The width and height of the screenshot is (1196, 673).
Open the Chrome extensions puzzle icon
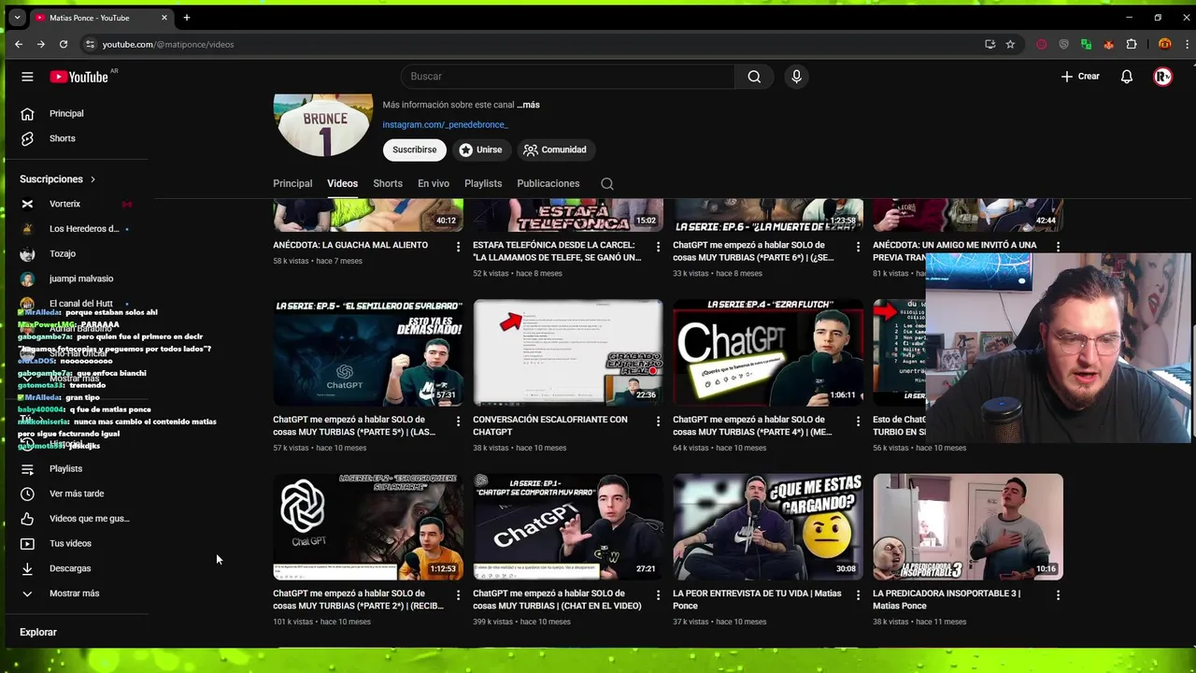coord(1132,44)
